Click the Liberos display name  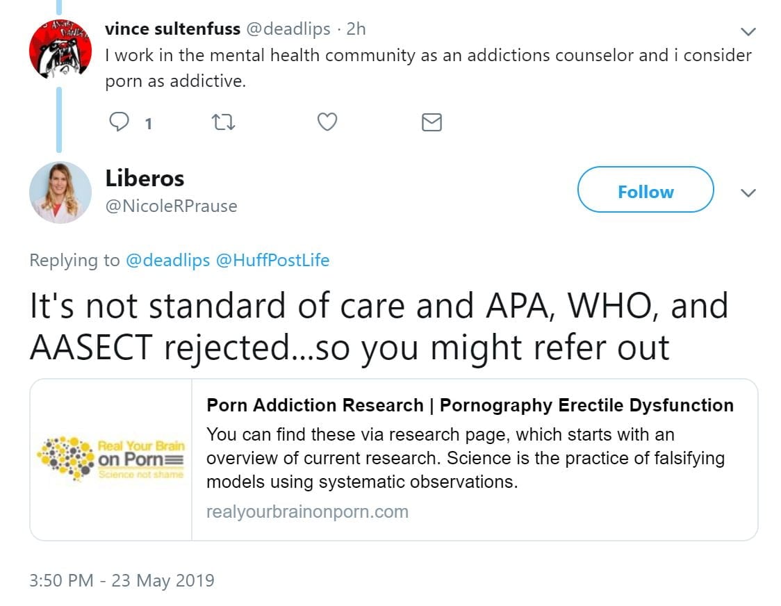click(x=145, y=179)
